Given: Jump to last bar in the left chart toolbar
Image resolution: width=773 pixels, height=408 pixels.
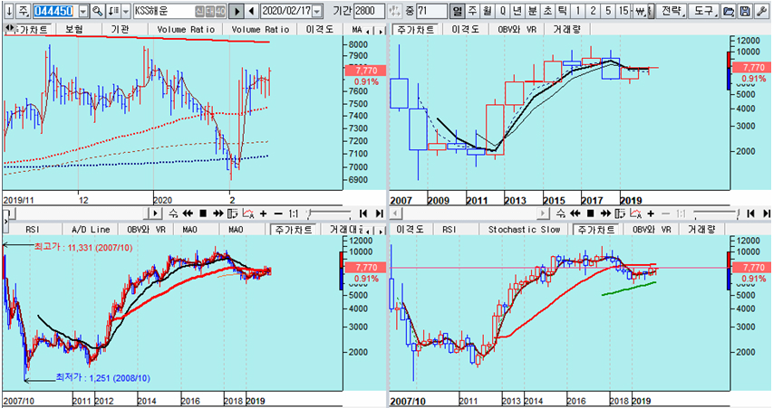Looking at the screenshot, I should tap(379, 213).
